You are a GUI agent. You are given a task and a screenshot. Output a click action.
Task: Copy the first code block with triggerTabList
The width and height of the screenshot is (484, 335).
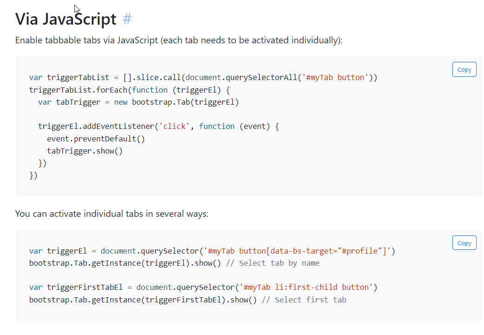click(x=464, y=69)
